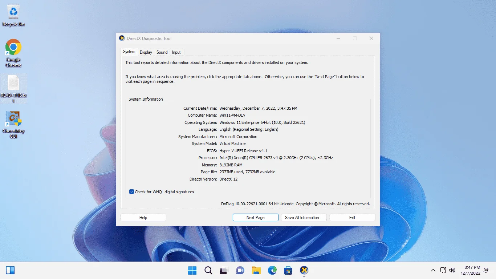Click the volume speaker tray icon

[x=452, y=270]
